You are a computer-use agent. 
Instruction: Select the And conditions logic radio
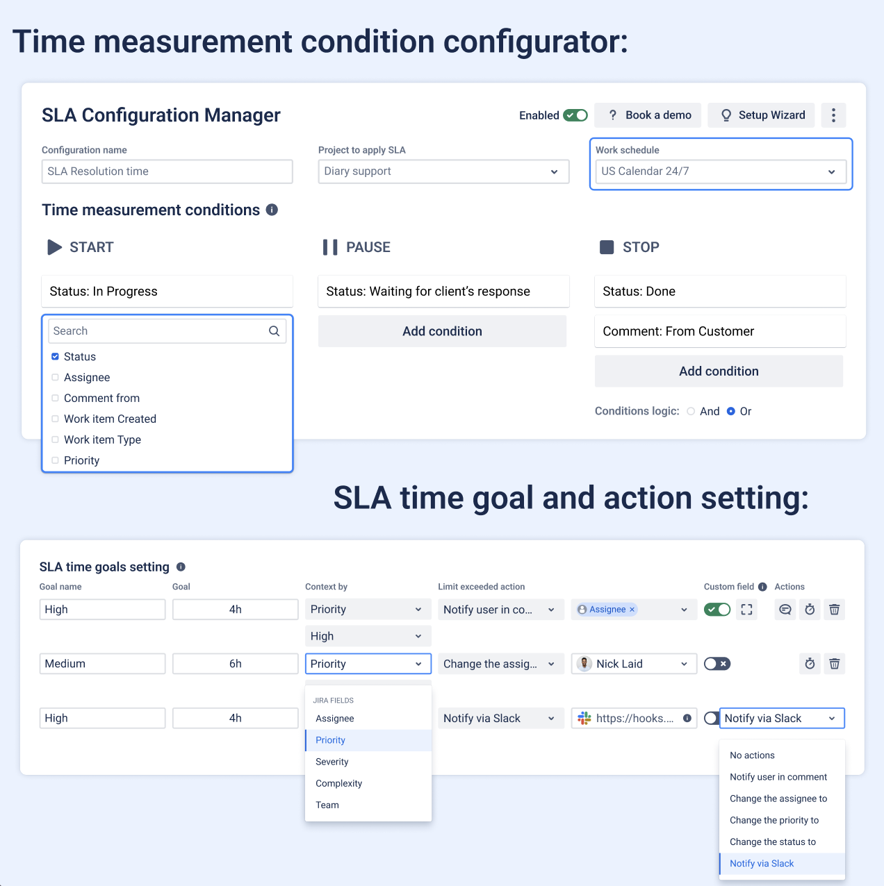coord(691,411)
